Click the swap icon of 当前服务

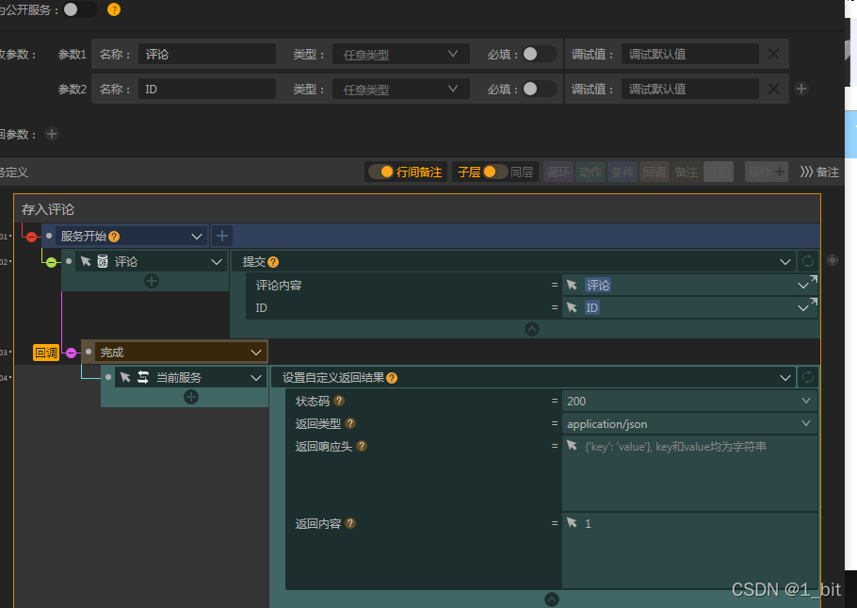point(143,377)
